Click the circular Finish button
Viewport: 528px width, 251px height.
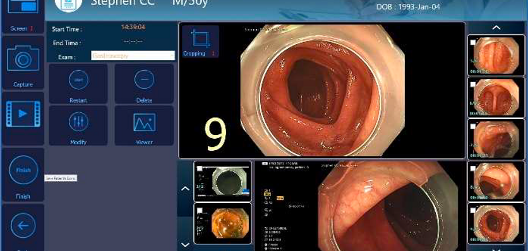pos(23,170)
